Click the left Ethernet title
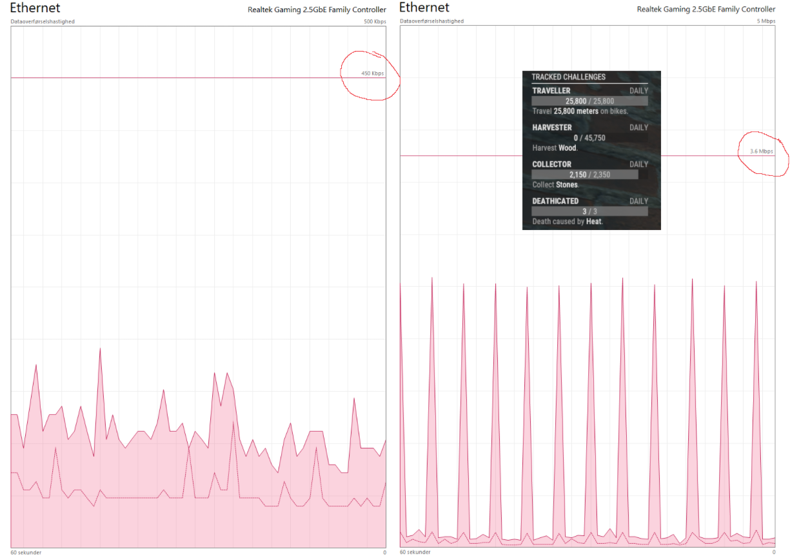The image size is (790, 556). [35, 8]
